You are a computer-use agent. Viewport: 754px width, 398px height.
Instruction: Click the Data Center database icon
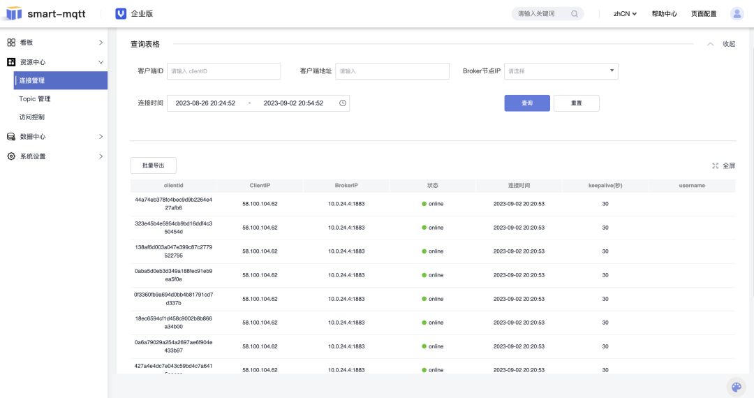[11, 137]
